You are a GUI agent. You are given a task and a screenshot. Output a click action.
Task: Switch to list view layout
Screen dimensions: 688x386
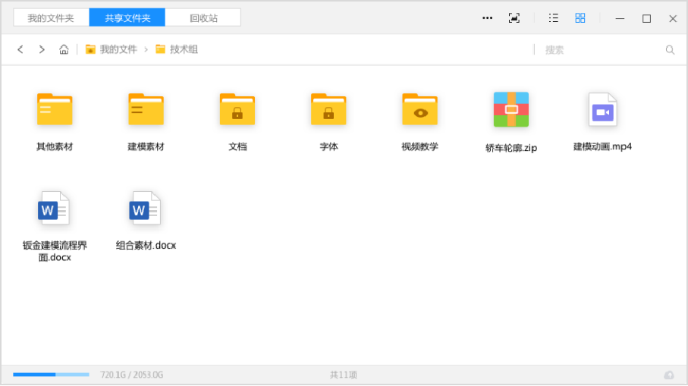[554, 18]
